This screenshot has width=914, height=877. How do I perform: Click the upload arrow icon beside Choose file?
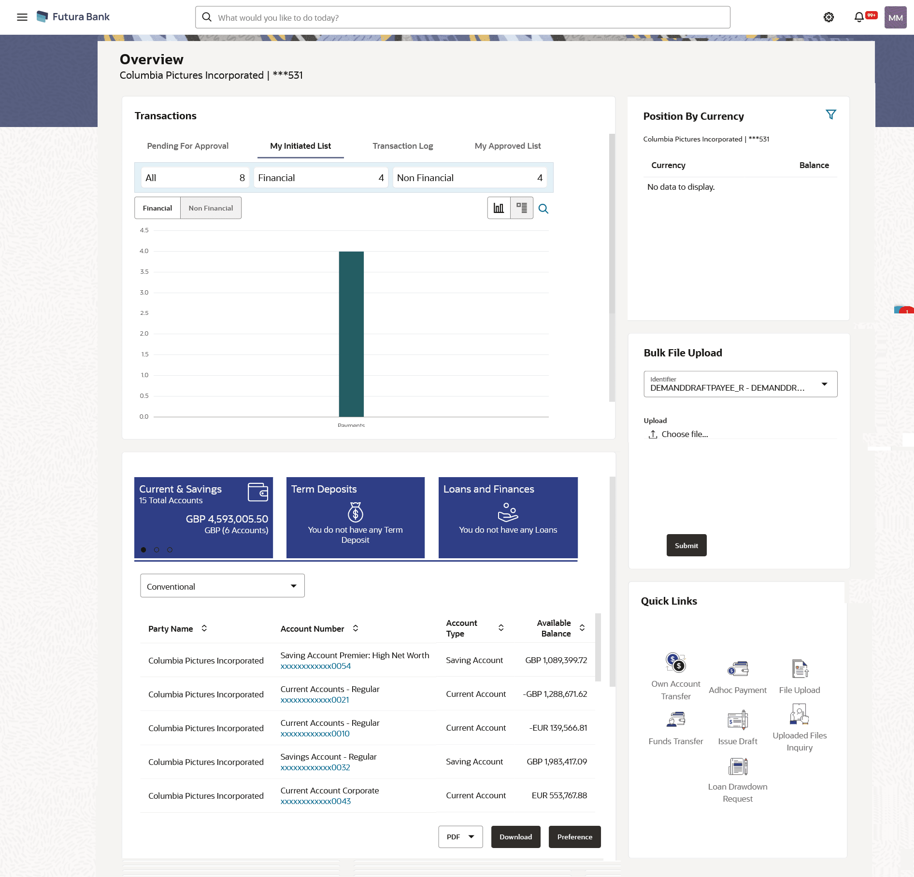(653, 434)
